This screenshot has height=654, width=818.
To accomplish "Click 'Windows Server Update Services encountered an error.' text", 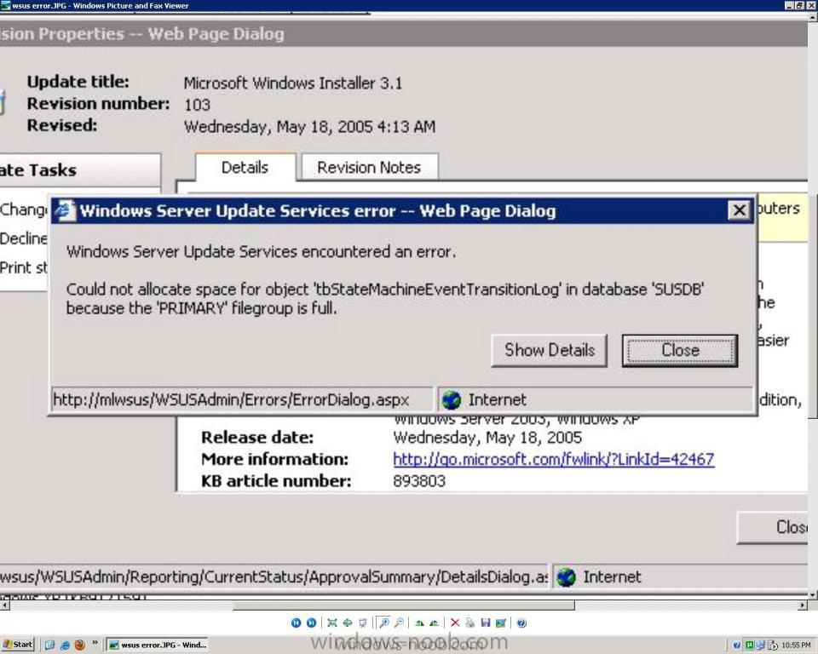I will [x=261, y=252].
